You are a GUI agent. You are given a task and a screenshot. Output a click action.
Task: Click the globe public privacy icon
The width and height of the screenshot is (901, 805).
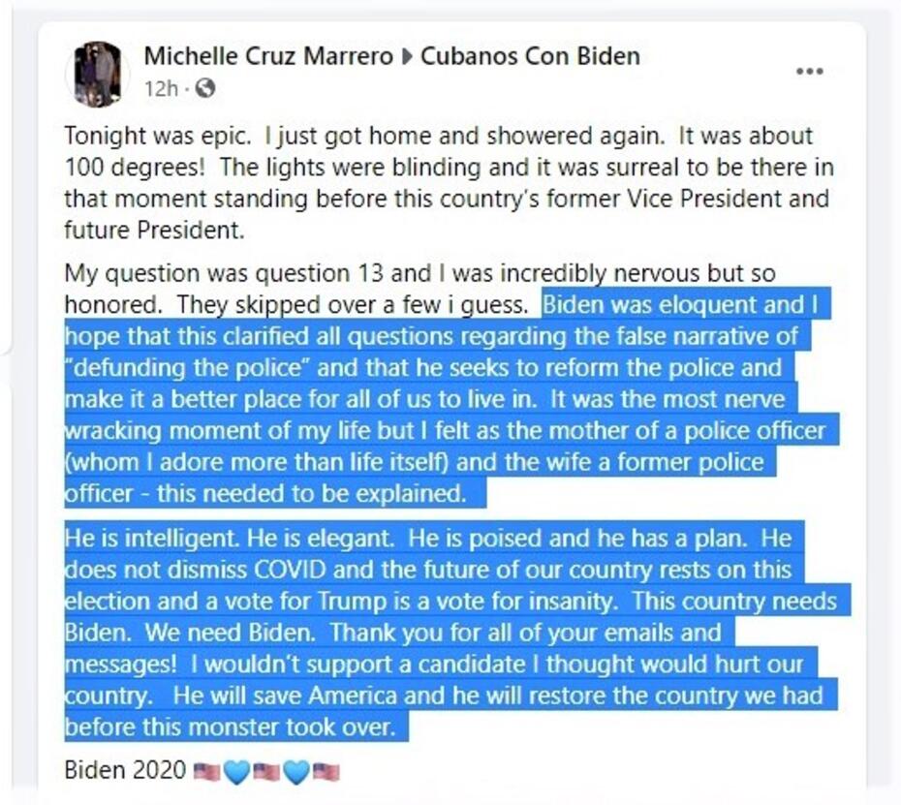click(x=205, y=88)
